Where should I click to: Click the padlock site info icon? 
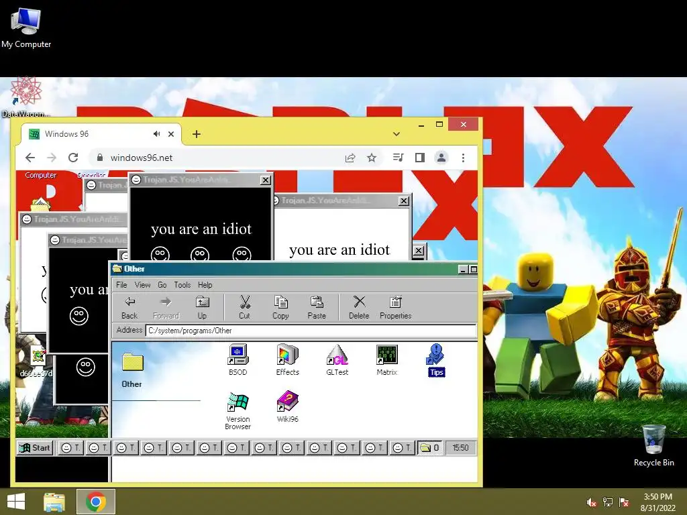coord(100,158)
